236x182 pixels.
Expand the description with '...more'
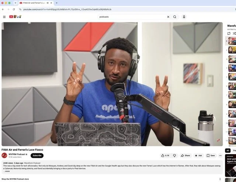[7, 171]
